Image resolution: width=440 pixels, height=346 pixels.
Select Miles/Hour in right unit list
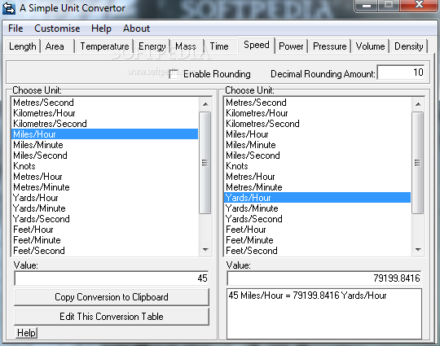(318, 134)
